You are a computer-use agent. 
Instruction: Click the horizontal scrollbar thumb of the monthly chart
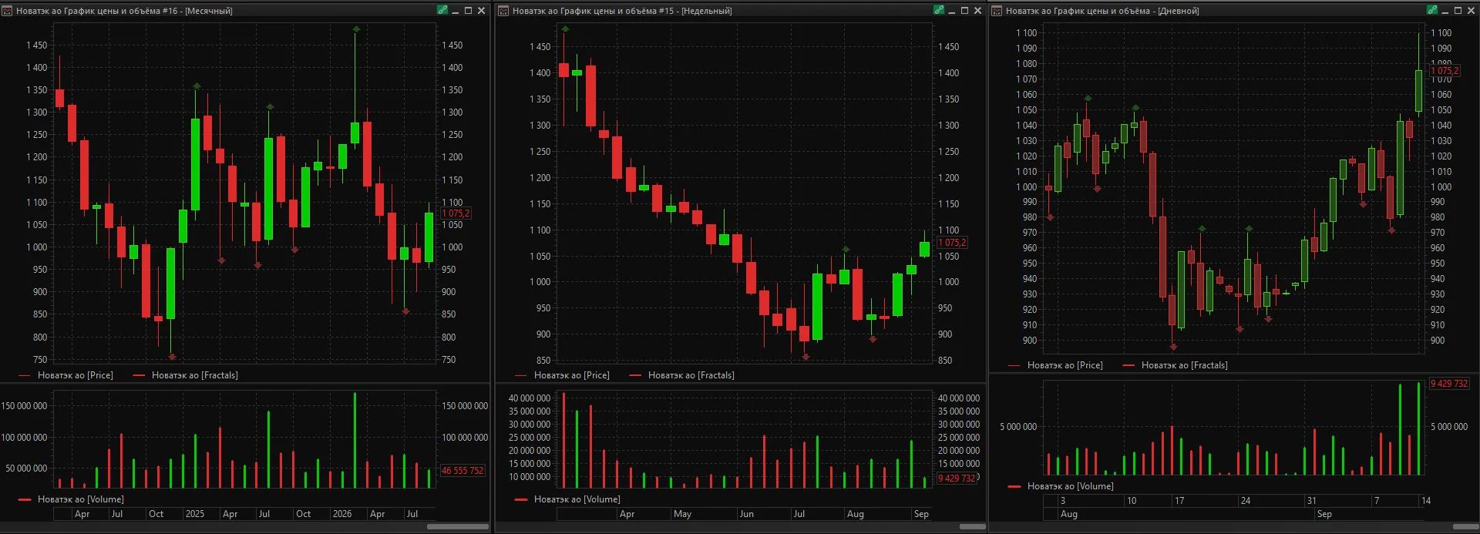[x=458, y=527]
